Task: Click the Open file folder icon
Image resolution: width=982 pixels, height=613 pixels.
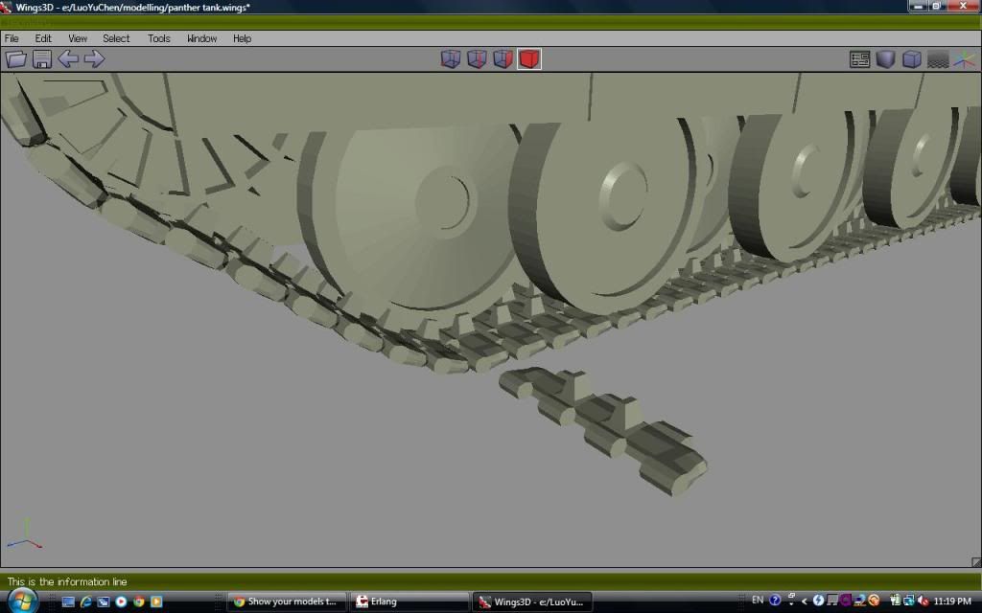Action: click(15, 59)
